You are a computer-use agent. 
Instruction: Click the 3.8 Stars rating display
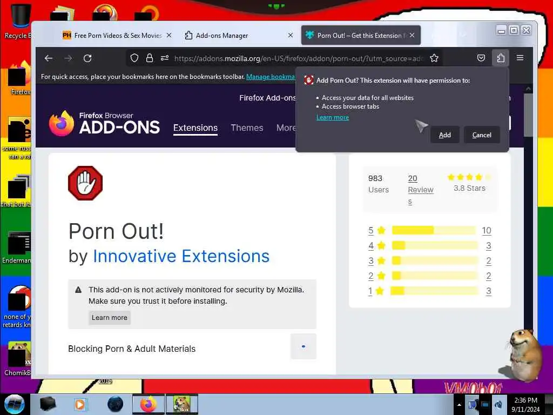469,183
